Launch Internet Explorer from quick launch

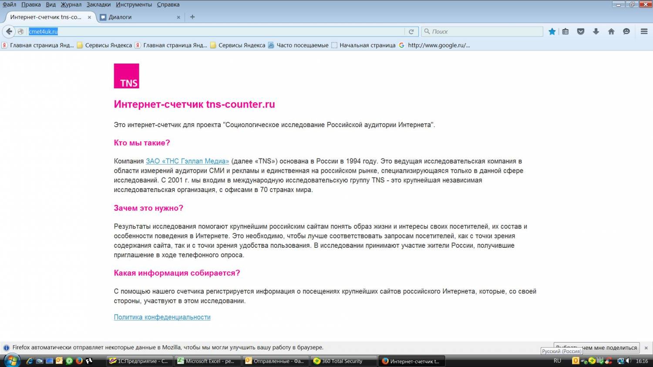point(30,361)
